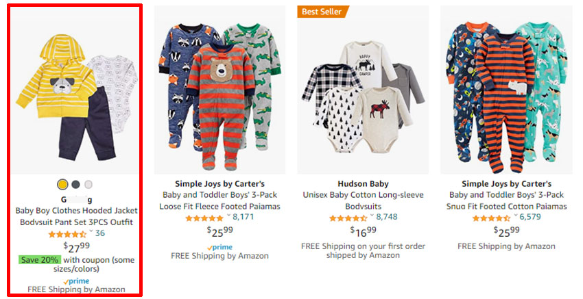Select the yellow color swatch
583x299 pixels.
click(63, 184)
